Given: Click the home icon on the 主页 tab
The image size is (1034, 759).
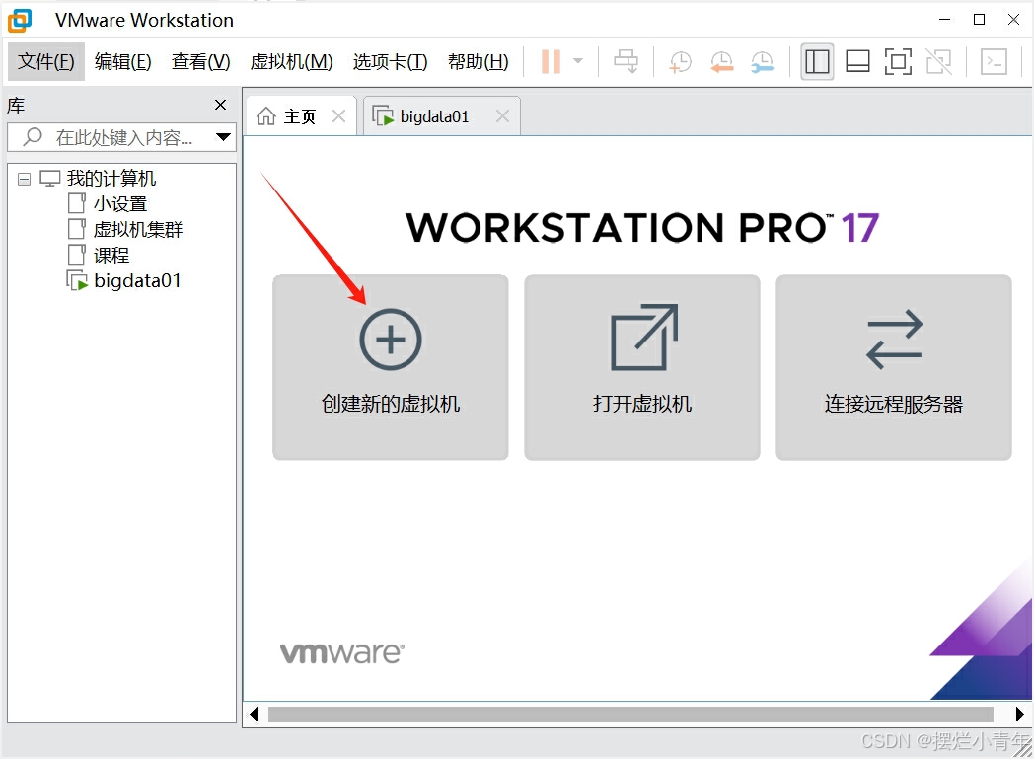Looking at the screenshot, I should pos(266,116).
